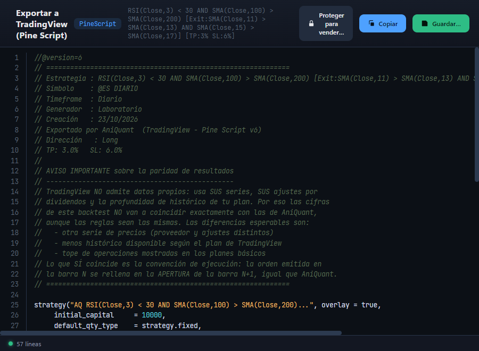Screen dimensions: 479x351
Task: Click the 'Exportado por AniQuant' comment line
Action: tap(148, 130)
